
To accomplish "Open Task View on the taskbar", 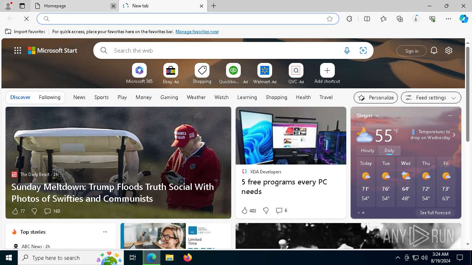I will [x=133, y=258].
